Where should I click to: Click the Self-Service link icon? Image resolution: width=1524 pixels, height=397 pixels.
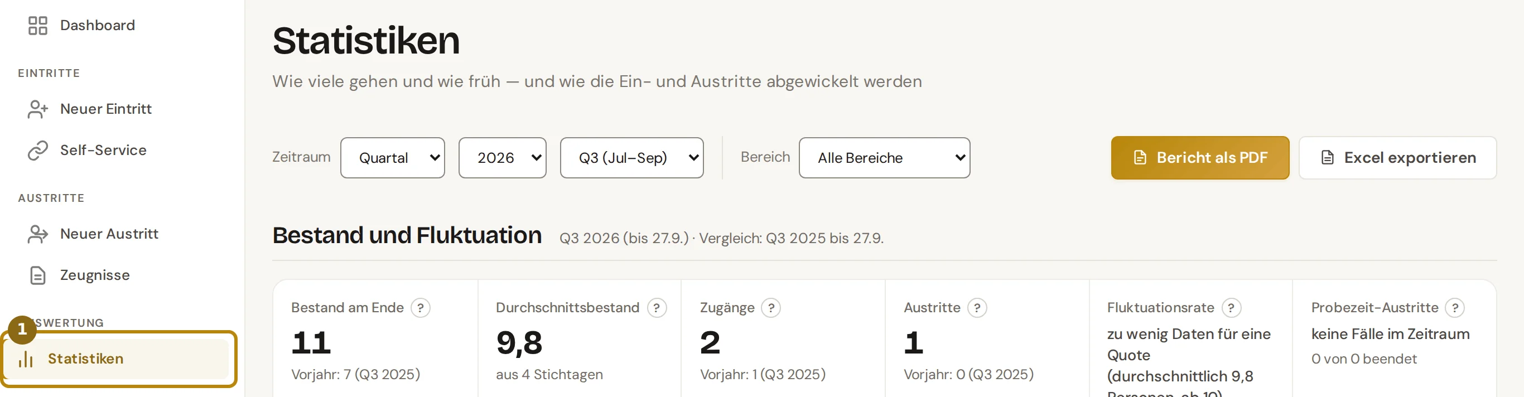point(38,151)
